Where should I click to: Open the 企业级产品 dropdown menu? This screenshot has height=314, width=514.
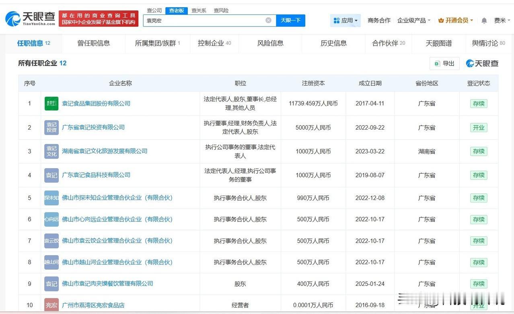click(x=414, y=21)
